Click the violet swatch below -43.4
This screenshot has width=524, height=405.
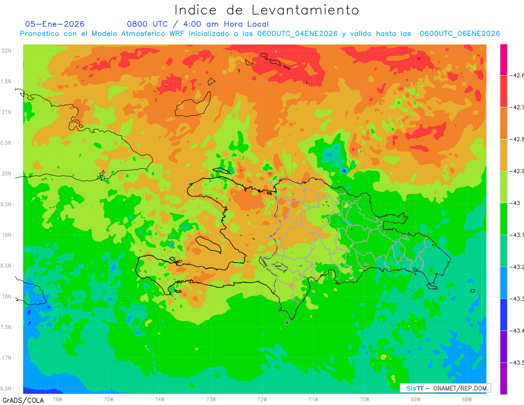[503, 346]
